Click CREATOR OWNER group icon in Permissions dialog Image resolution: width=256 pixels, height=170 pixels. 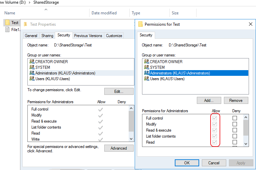point(146,62)
